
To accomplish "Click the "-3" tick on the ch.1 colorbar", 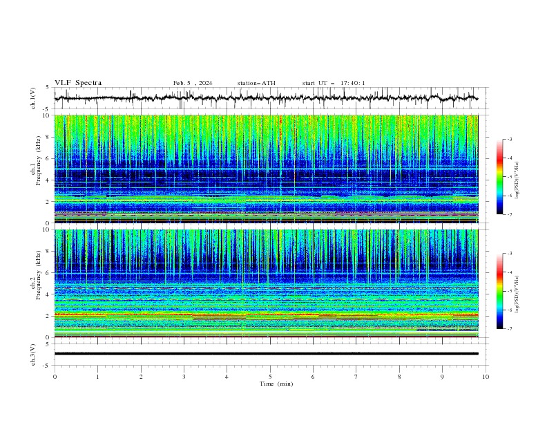I will click(x=509, y=139).
